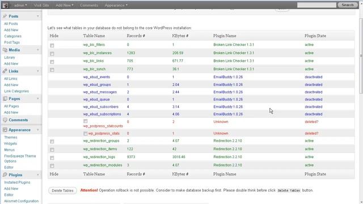Click the WordPress logo in admin bar
The image size is (363, 204).
tap(5, 5)
